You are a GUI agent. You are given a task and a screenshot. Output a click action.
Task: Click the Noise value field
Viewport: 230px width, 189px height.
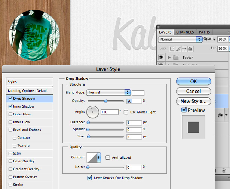134,167
